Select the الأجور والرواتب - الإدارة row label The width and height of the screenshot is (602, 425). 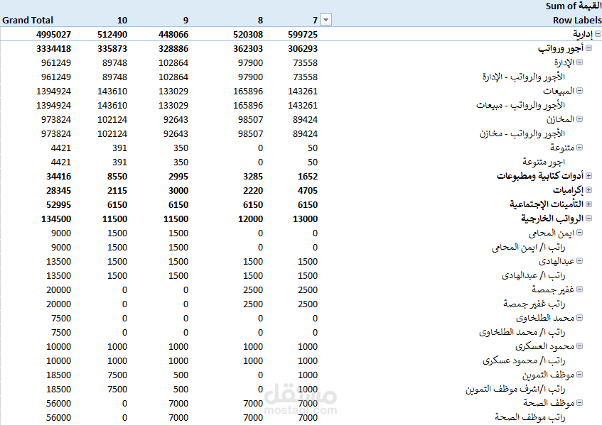pyautogui.click(x=524, y=77)
